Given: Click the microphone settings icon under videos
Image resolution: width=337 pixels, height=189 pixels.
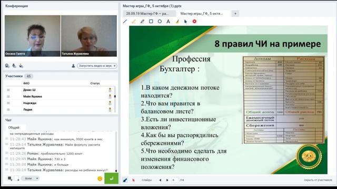Looking at the screenshot, I should coord(14,66).
